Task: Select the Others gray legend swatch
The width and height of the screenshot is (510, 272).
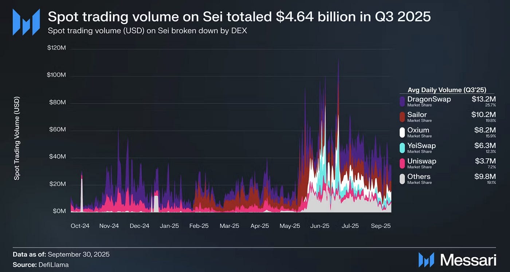Action: (x=402, y=179)
